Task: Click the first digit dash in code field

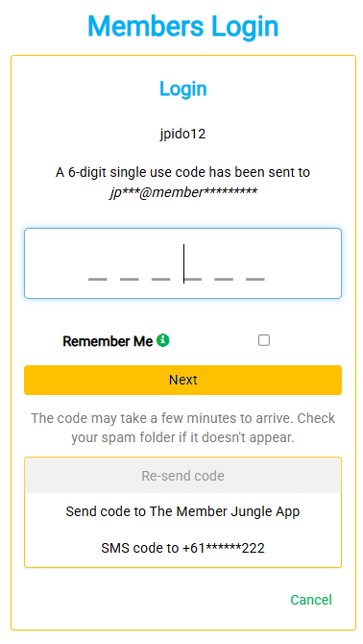Action: click(98, 280)
